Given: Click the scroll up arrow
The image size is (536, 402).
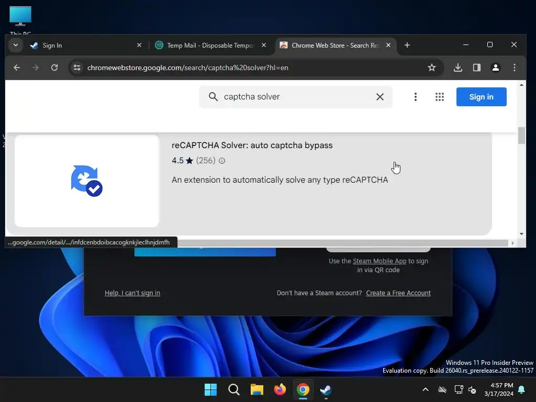Looking at the screenshot, I should pos(521,85).
